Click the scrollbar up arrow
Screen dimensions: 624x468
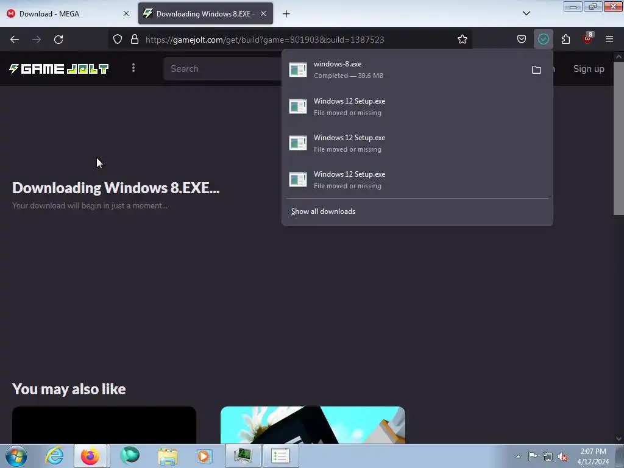click(619, 57)
